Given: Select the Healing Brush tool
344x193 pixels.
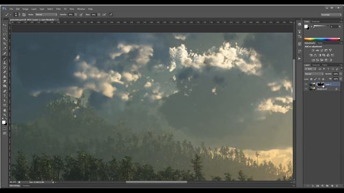Looking at the screenshot, I should tap(5, 54).
